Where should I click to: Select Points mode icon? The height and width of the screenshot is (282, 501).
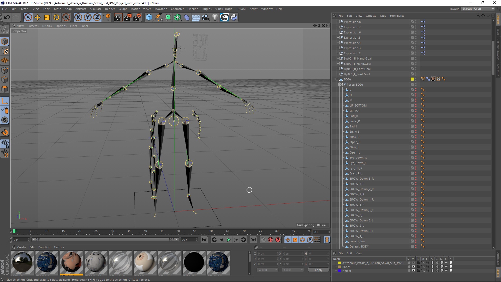tap(5, 70)
